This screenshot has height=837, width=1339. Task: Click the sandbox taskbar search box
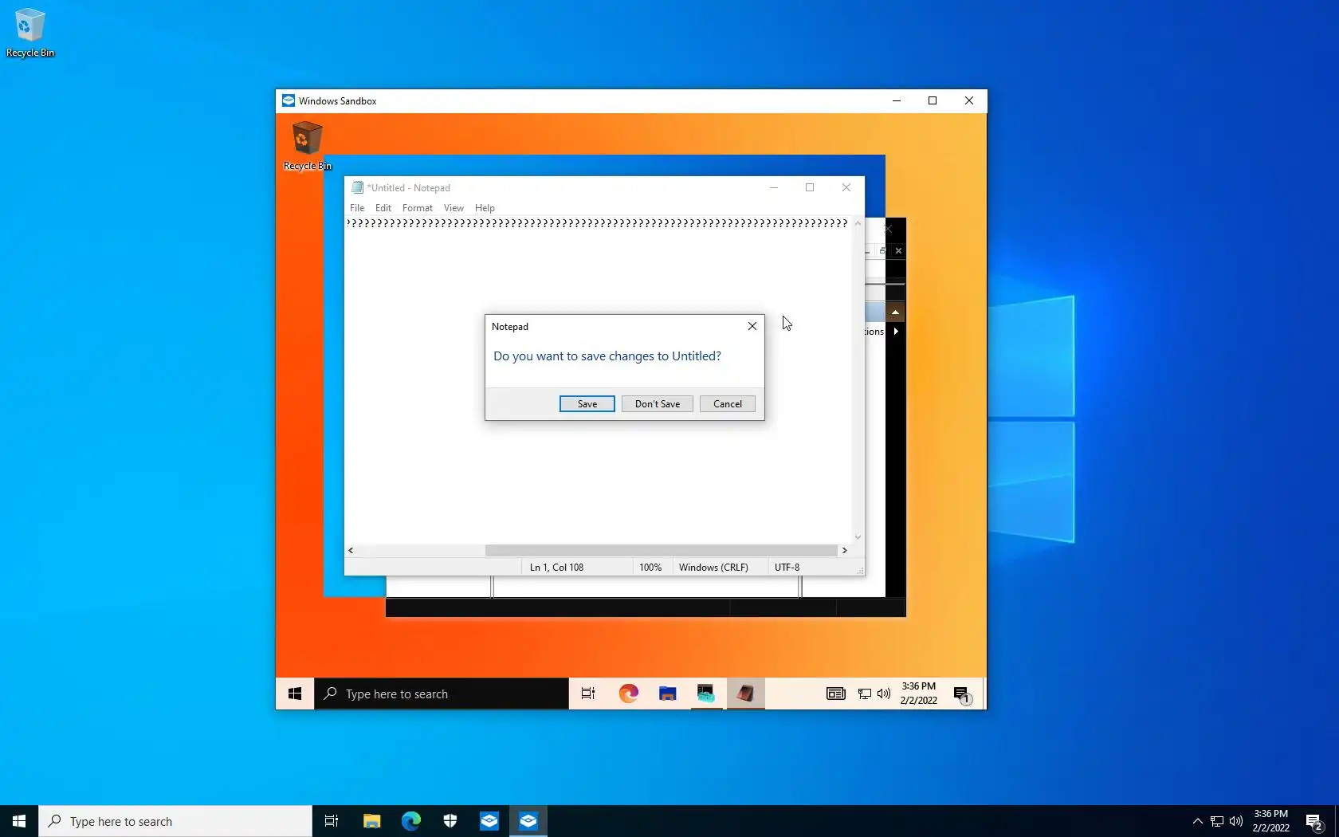[442, 694]
